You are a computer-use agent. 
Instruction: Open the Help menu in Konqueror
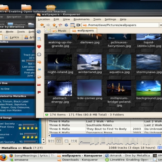pyautogui.click(x=123, y=19)
